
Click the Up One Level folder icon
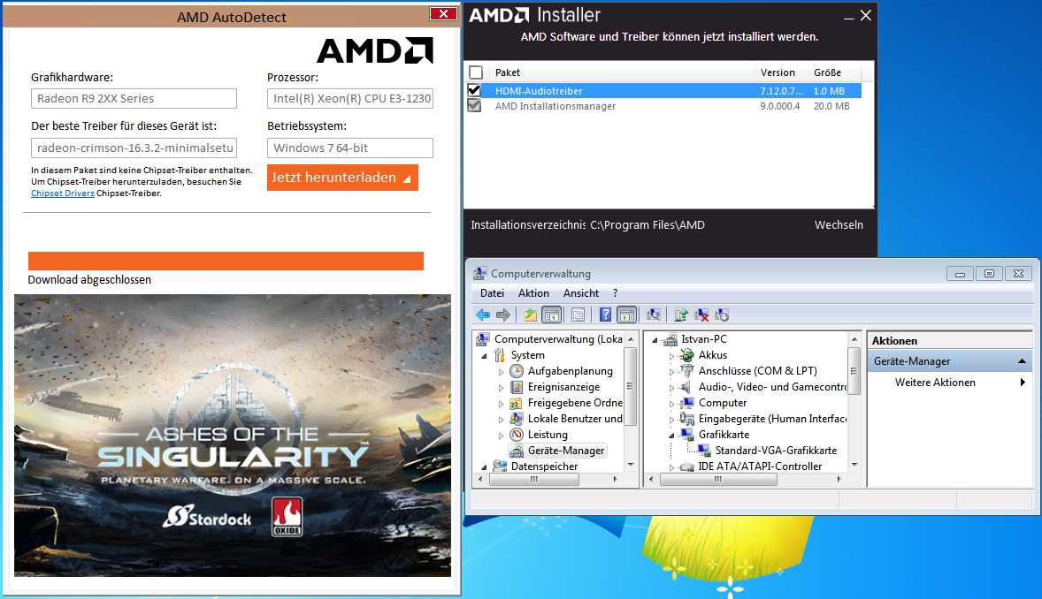(531, 315)
